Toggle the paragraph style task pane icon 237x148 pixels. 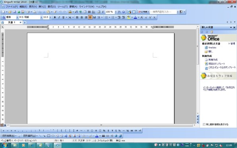(x=4, y=17)
